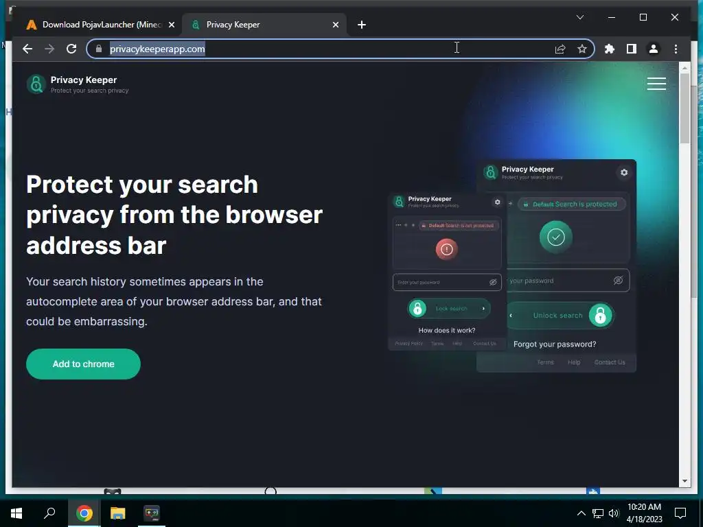Bookmark this tab with star icon

pos(582,49)
